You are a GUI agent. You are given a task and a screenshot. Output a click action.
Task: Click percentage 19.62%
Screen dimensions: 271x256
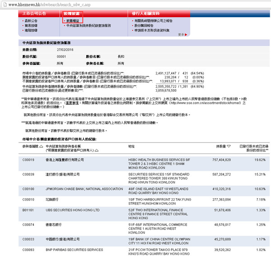coord(260,160)
